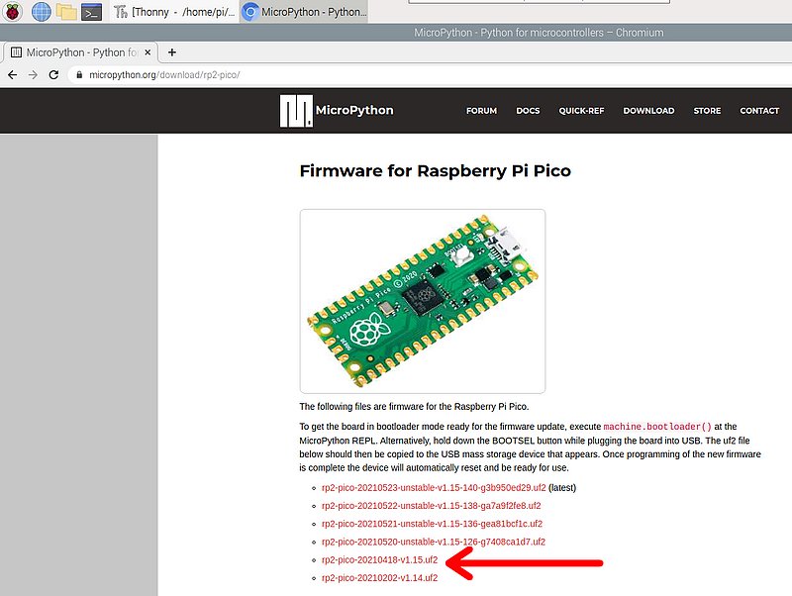The height and width of the screenshot is (596, 792).
Task: Download rp2-pico-20210522 unstable v1.15-138 firmware
Action: coord(432,506)
